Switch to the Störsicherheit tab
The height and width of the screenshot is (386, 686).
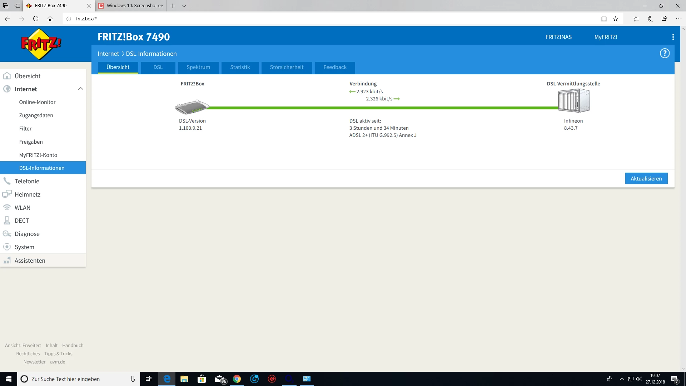click(287, 67)
